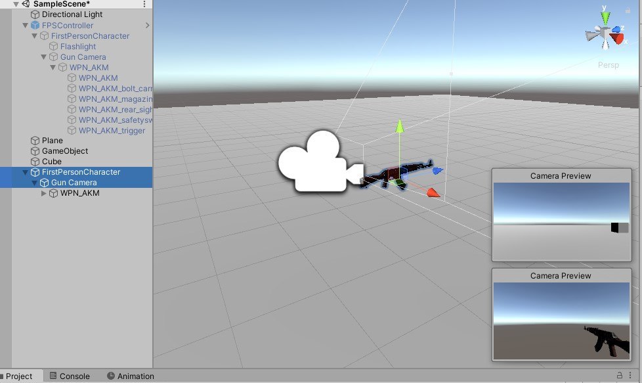The height and width of the screenshot is (383, 642).
Task: Select Directional Light in hierarchy
Action: tap(72, 14)
